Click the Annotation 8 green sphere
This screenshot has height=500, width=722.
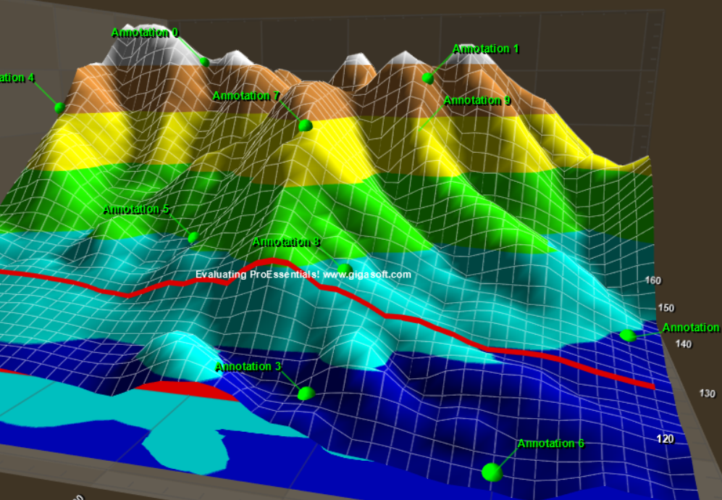[344, 269]
